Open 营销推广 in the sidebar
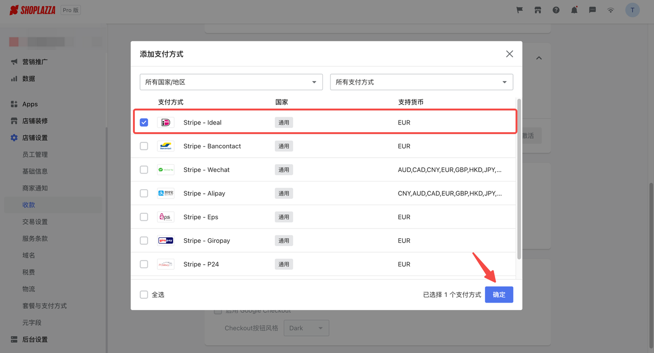The width and height of the screenshot is (654, 353). (35, 62)
